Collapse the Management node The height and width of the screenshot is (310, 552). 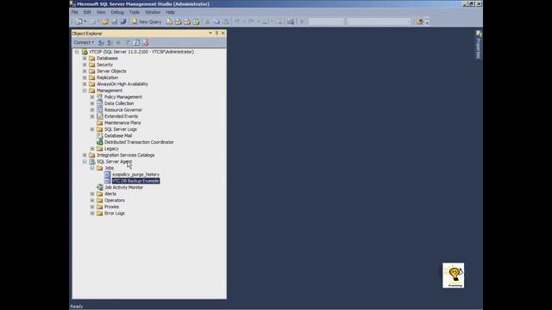pyautogui.click(x=85, y=90)
